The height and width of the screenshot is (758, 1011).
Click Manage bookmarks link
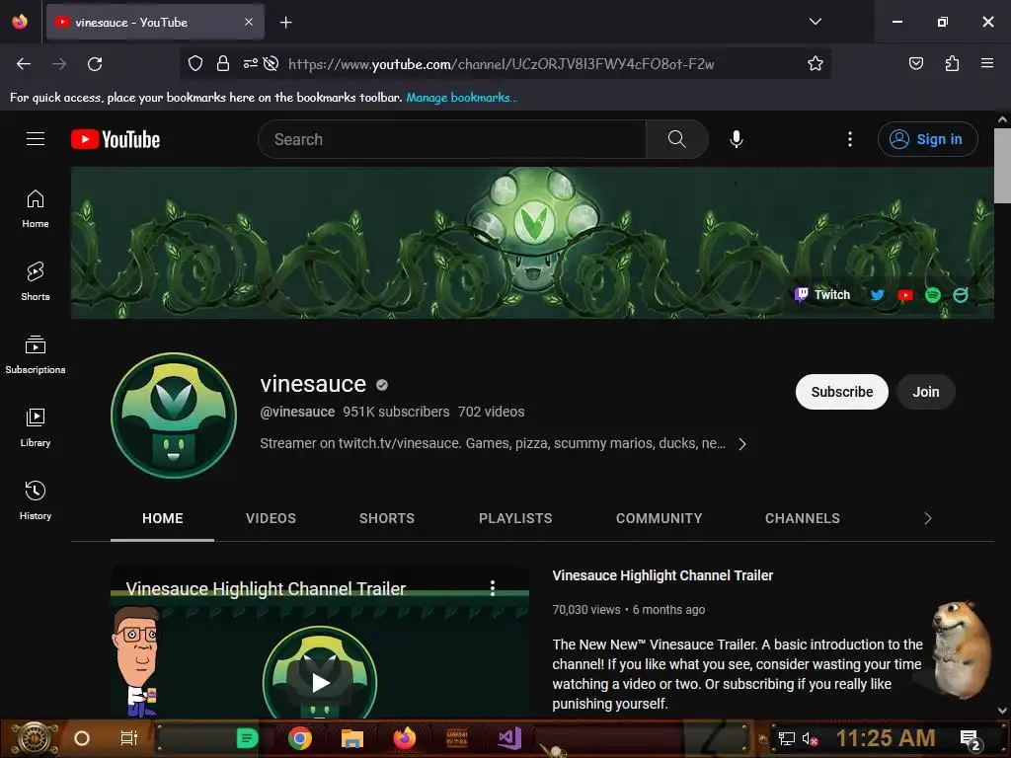(x=462, y=98)
